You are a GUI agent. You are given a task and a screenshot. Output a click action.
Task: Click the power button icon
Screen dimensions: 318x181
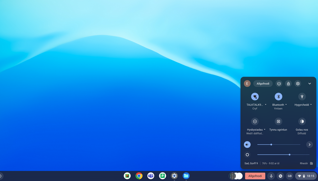(279, 83)
